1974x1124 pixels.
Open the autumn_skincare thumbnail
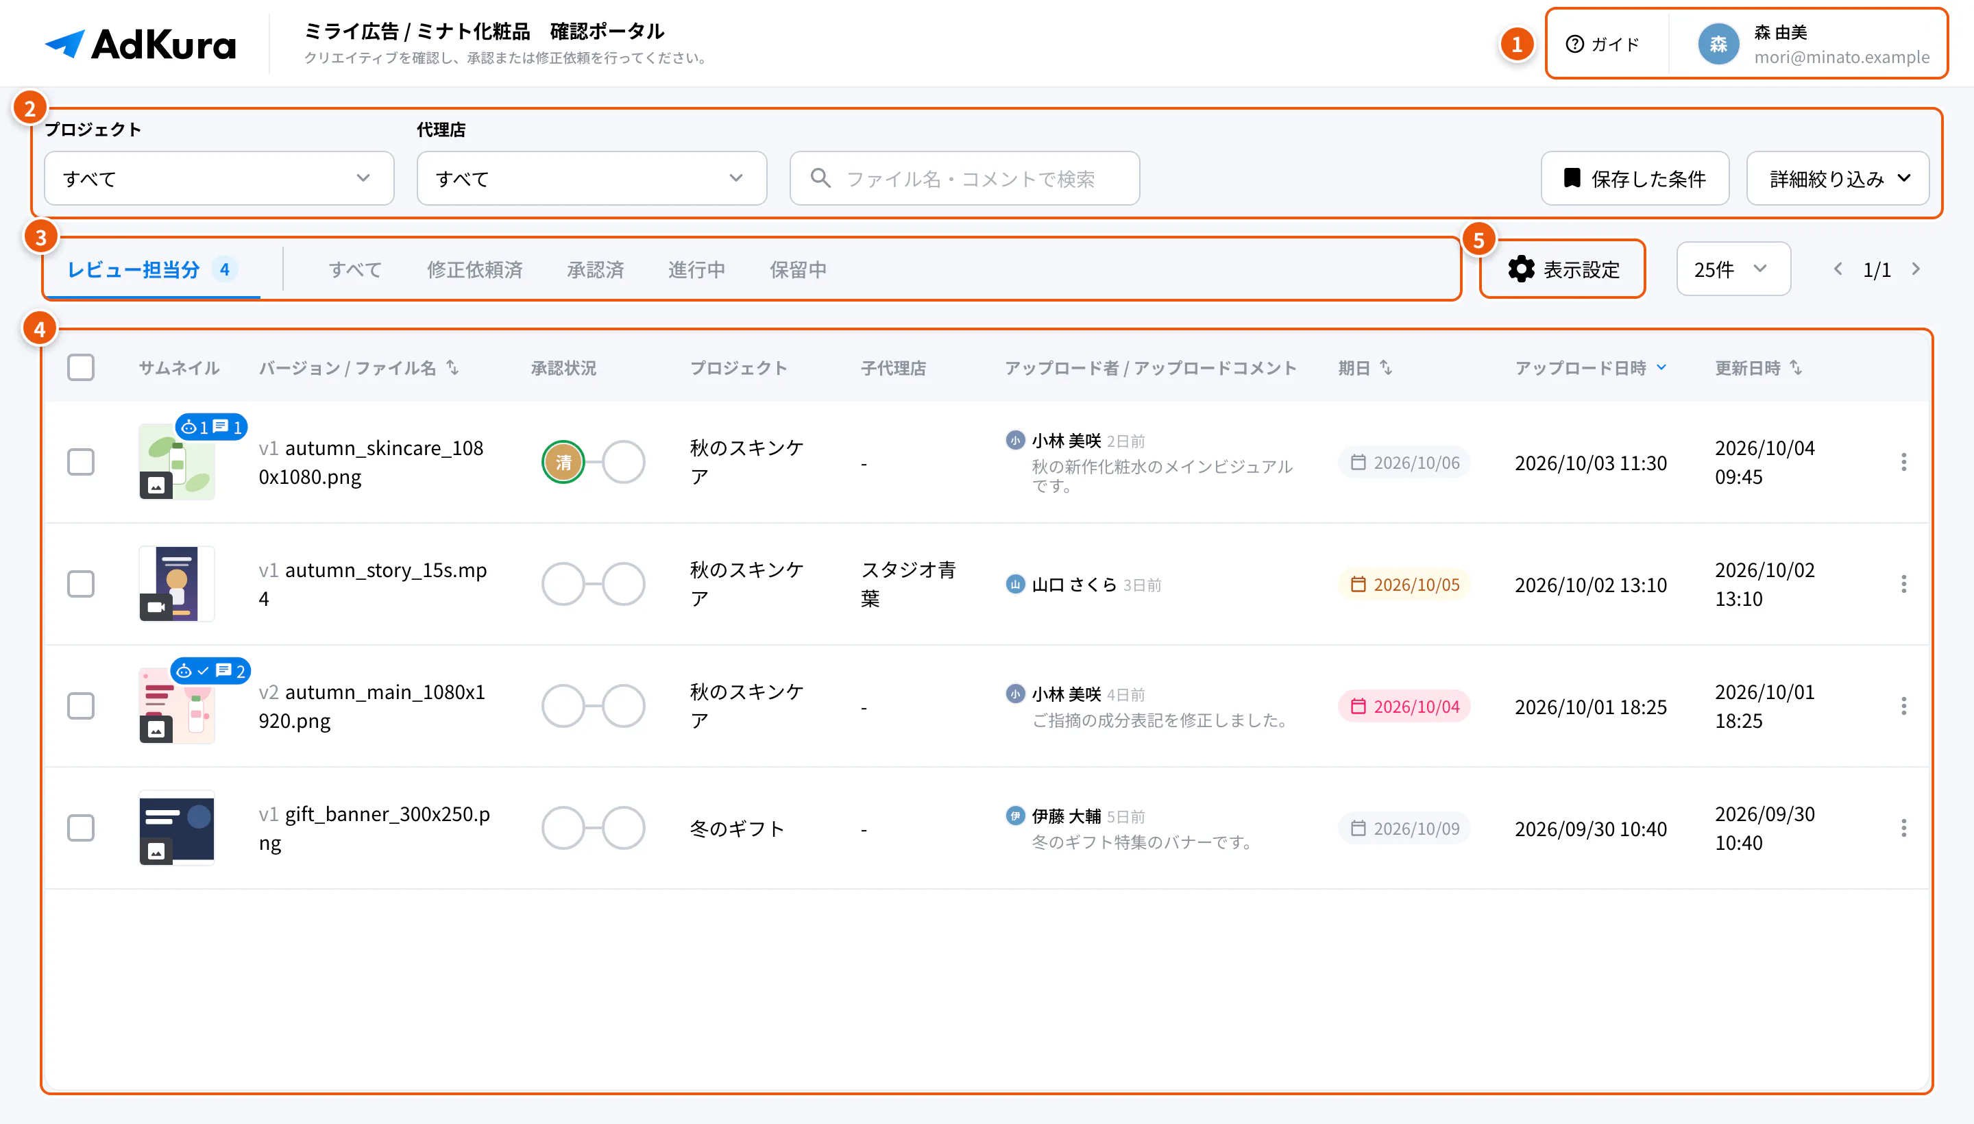pos(177,462)
